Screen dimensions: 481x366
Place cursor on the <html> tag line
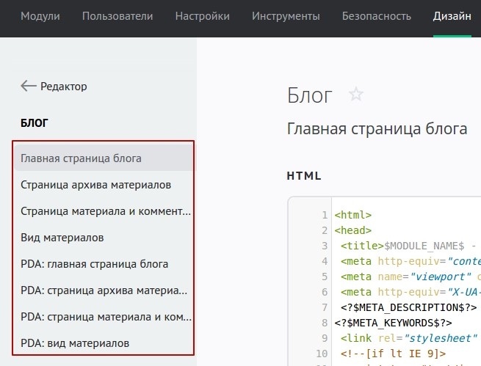point(353,216)
